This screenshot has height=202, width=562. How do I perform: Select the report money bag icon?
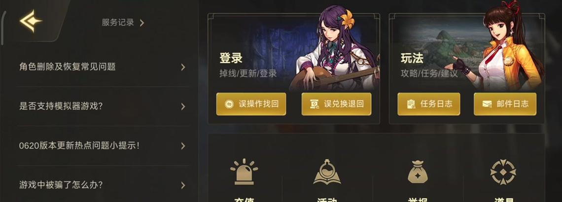418,171
